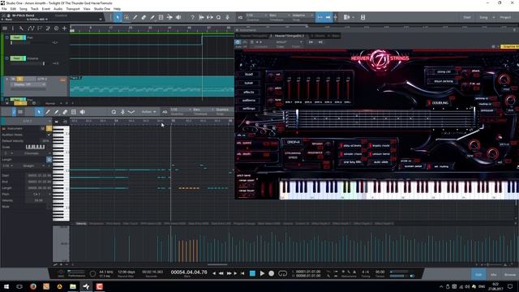Toggle the automation show icon above track list
Image resolution: width=519 pixels, height=292 pixels.
coord(31,29)
